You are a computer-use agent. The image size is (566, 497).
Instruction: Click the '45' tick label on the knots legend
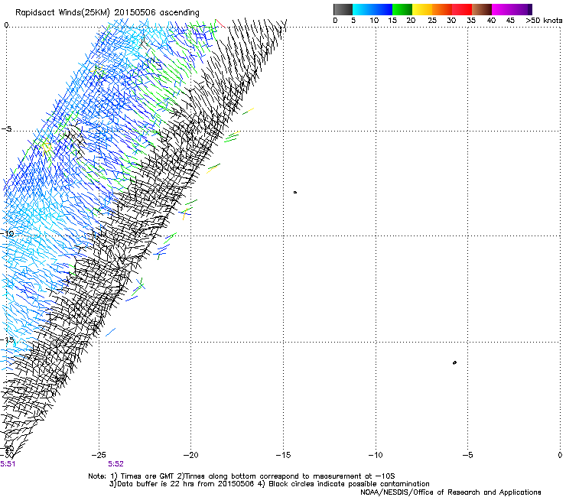point(510,21)
